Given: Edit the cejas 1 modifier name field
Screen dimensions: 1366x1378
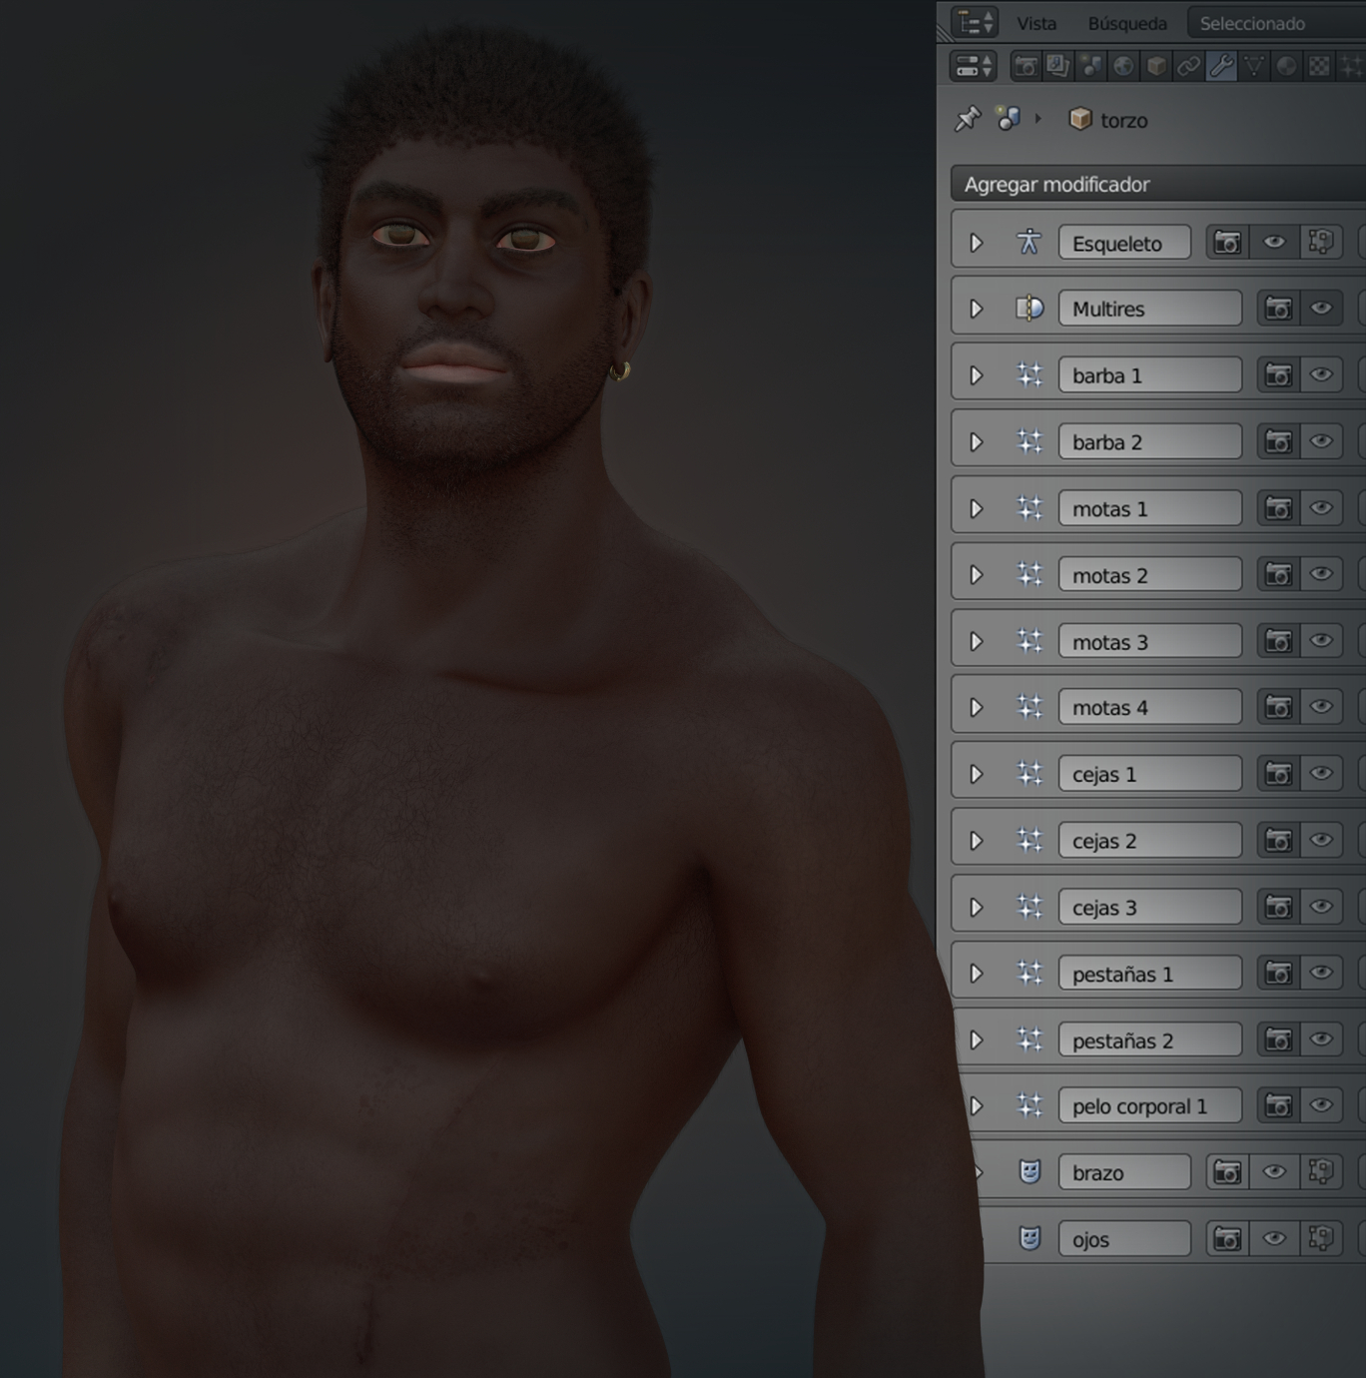Looking at the screenshot, I should coord(1150,774).
